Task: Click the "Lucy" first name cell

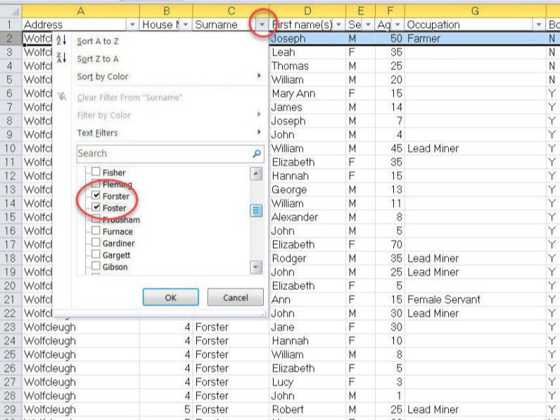Action: point(307,382)
